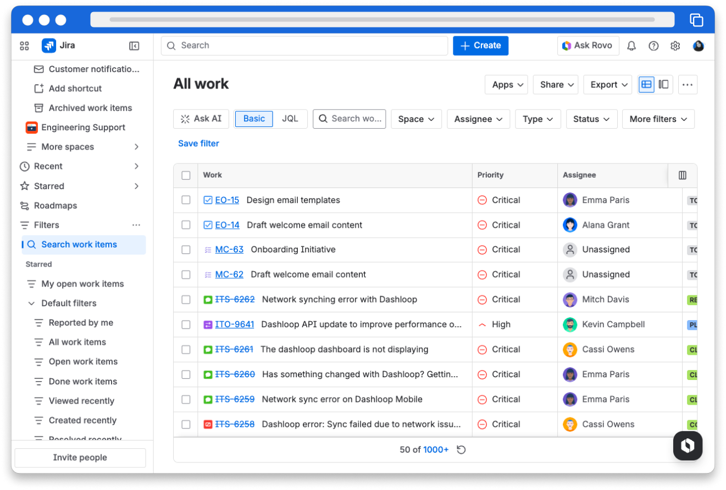726x490 pixels.
Task: Check the ITO-9641 row checkbox
Action: click(186, 325)
